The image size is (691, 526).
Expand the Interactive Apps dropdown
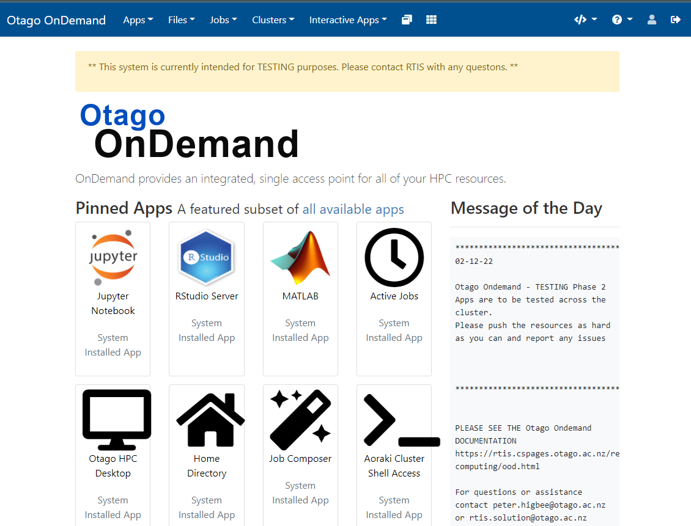347,19
